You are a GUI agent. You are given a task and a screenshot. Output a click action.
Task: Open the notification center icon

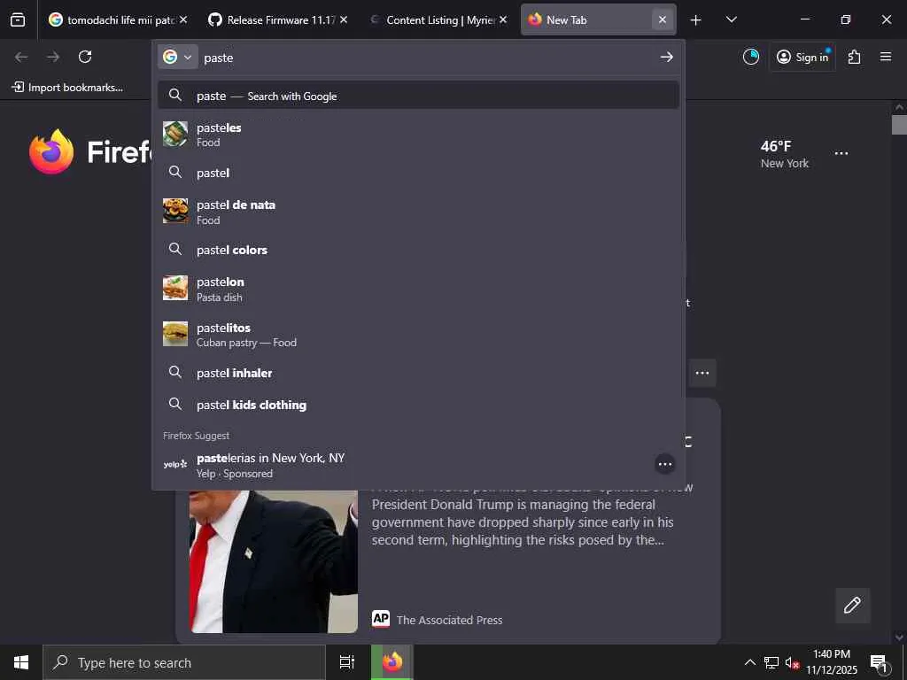click(x=880, y=662)
